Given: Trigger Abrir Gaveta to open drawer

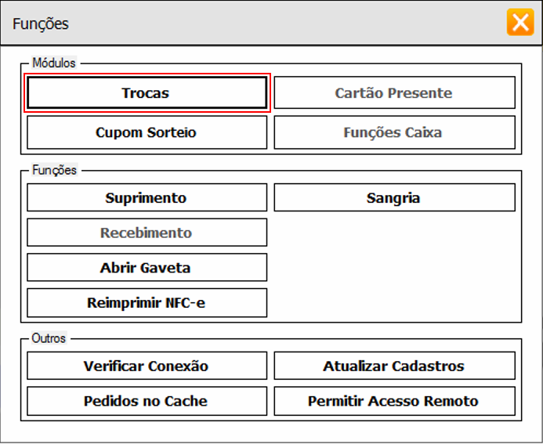Looking at the screenshot, I should (147, 268).
